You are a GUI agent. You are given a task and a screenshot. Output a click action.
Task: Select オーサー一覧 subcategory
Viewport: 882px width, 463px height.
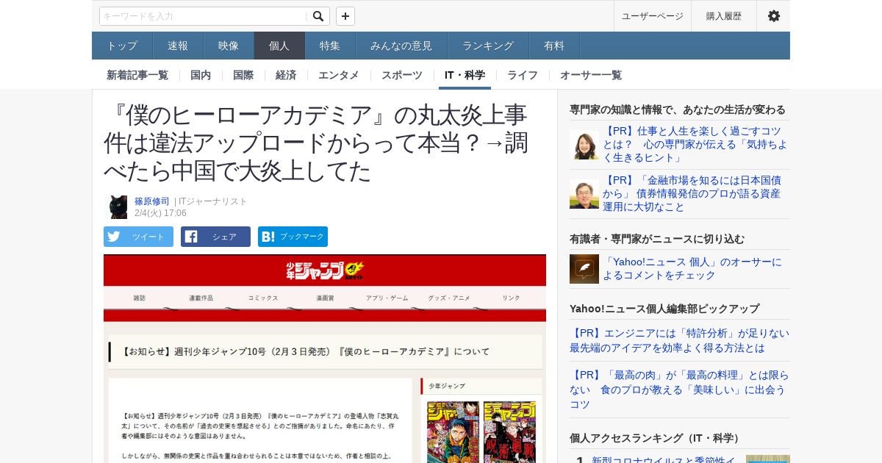[591, 75]
